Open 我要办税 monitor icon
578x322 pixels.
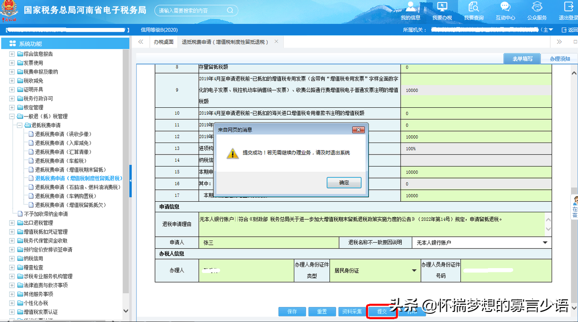[x=442, y=7]
